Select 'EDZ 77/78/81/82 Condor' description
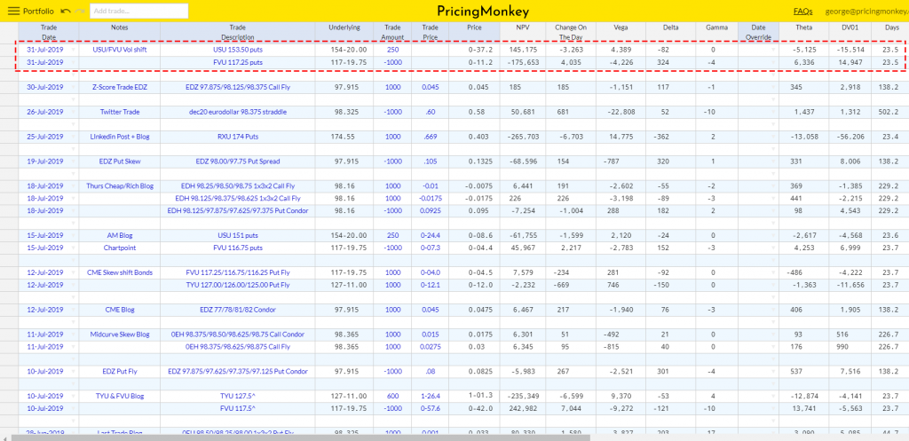 pos(238,310)
